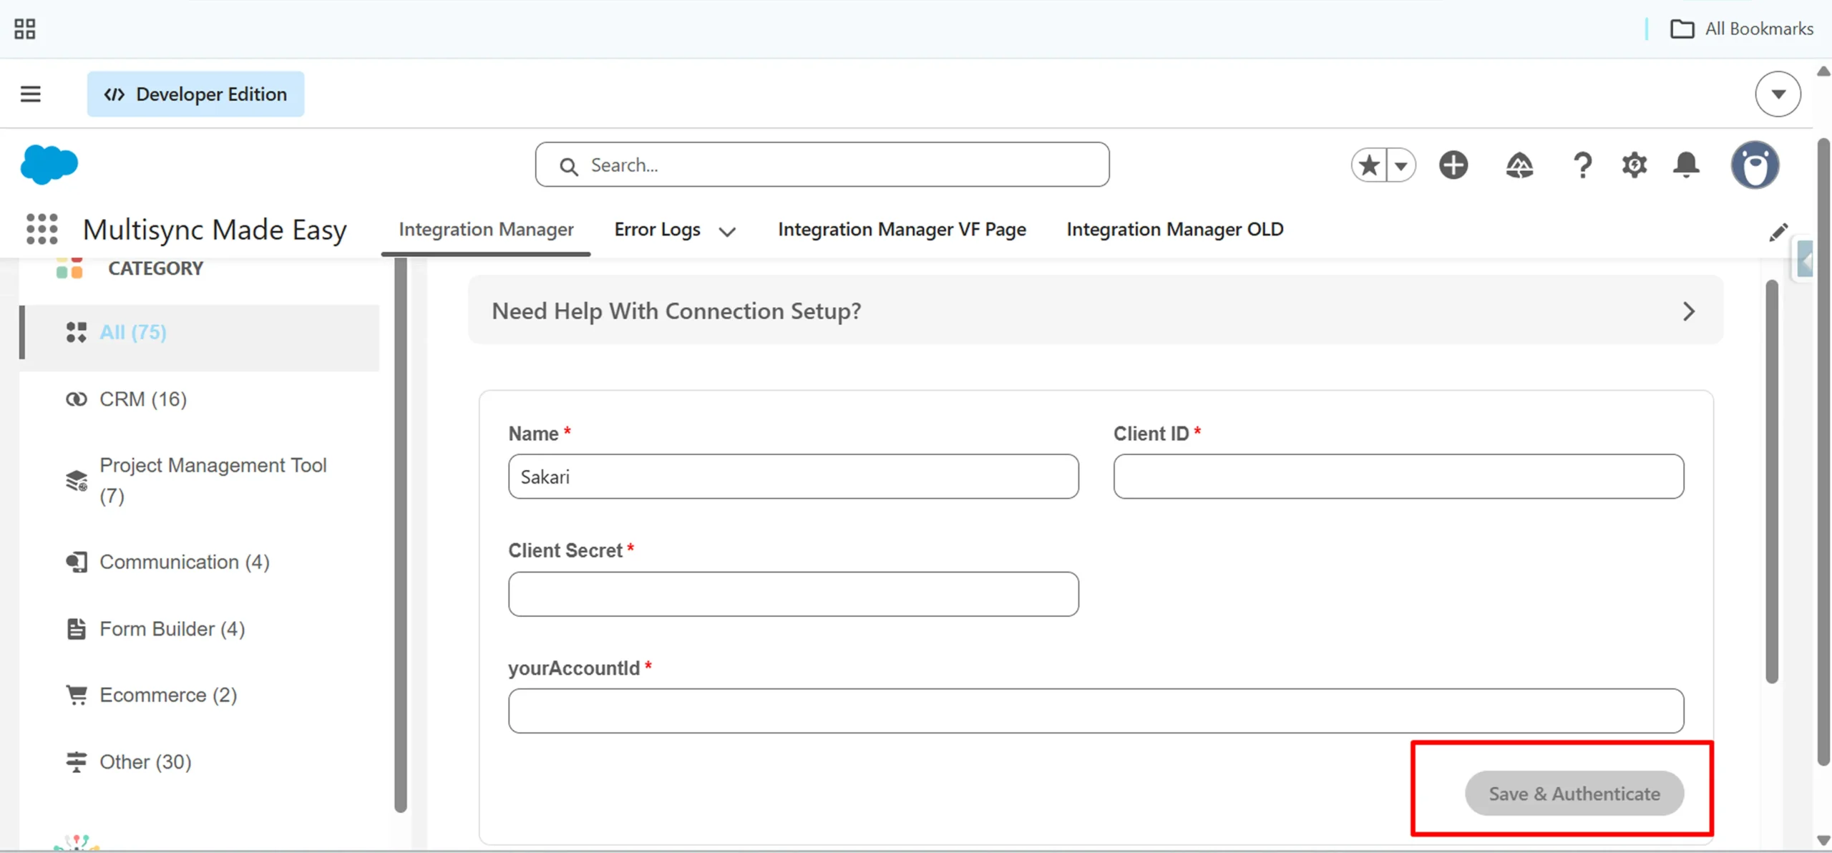Click Save & Authenticate button

[1574, 793]
